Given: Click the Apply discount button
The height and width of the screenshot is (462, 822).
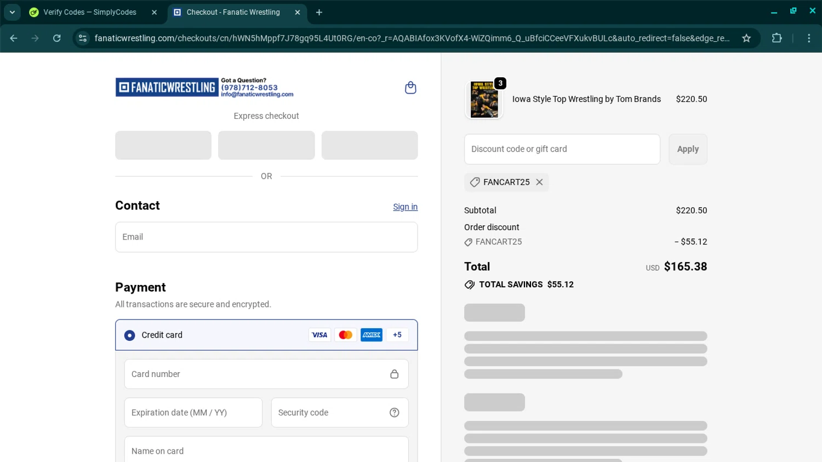Looking at the screenshot, I should pyautogui.click(x=688, y=149).
